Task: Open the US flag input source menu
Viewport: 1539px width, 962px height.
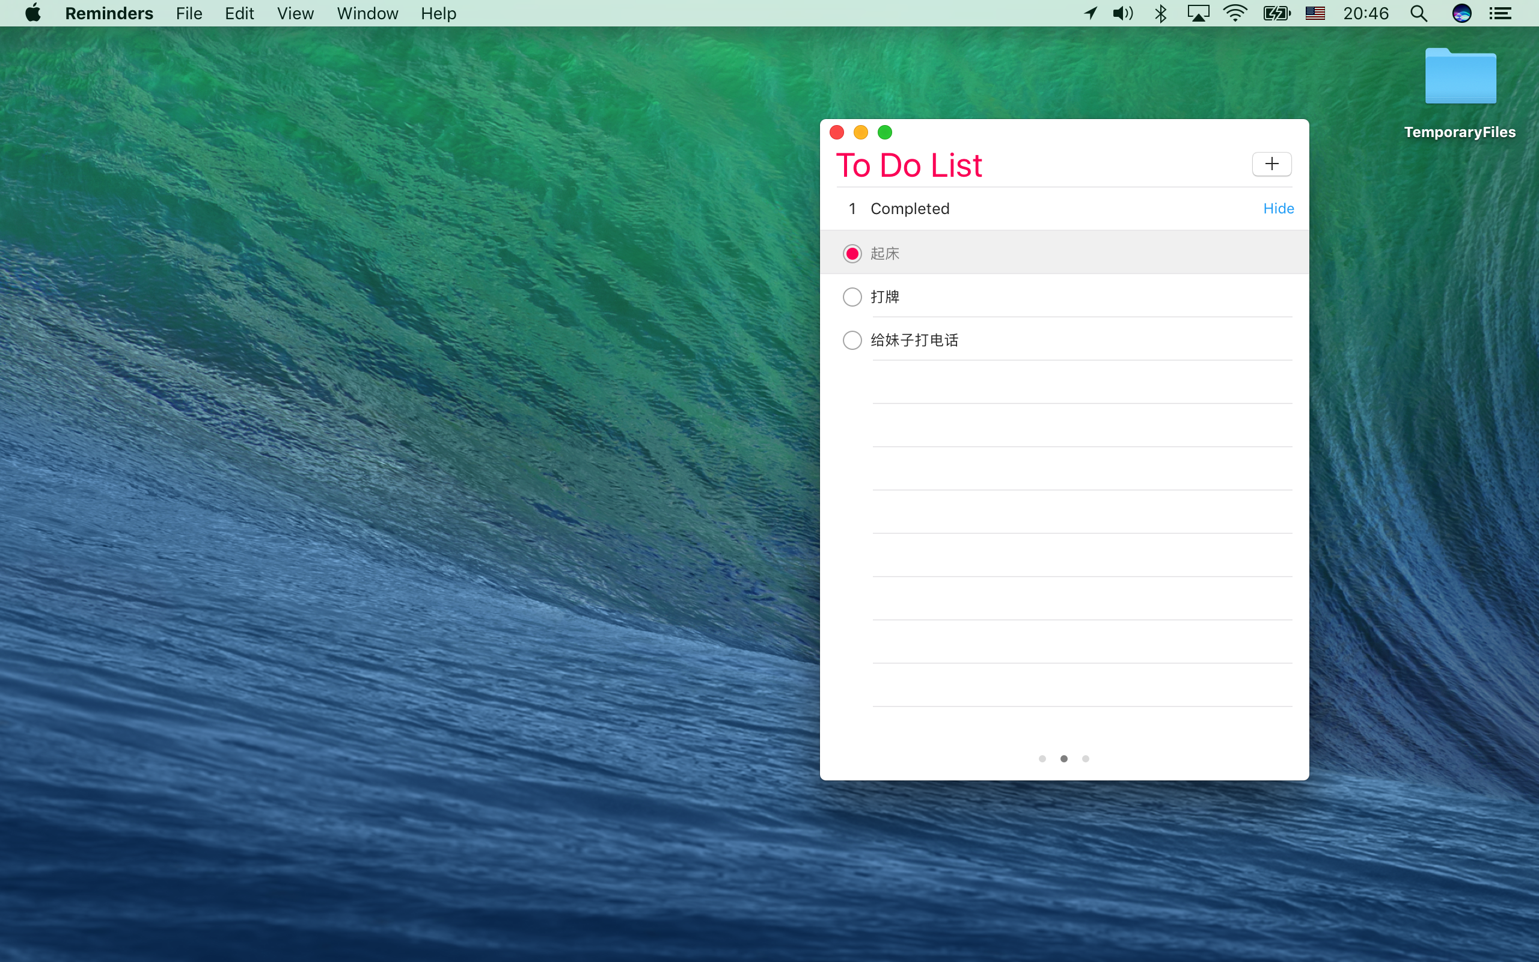Action: pos(1315,13)
